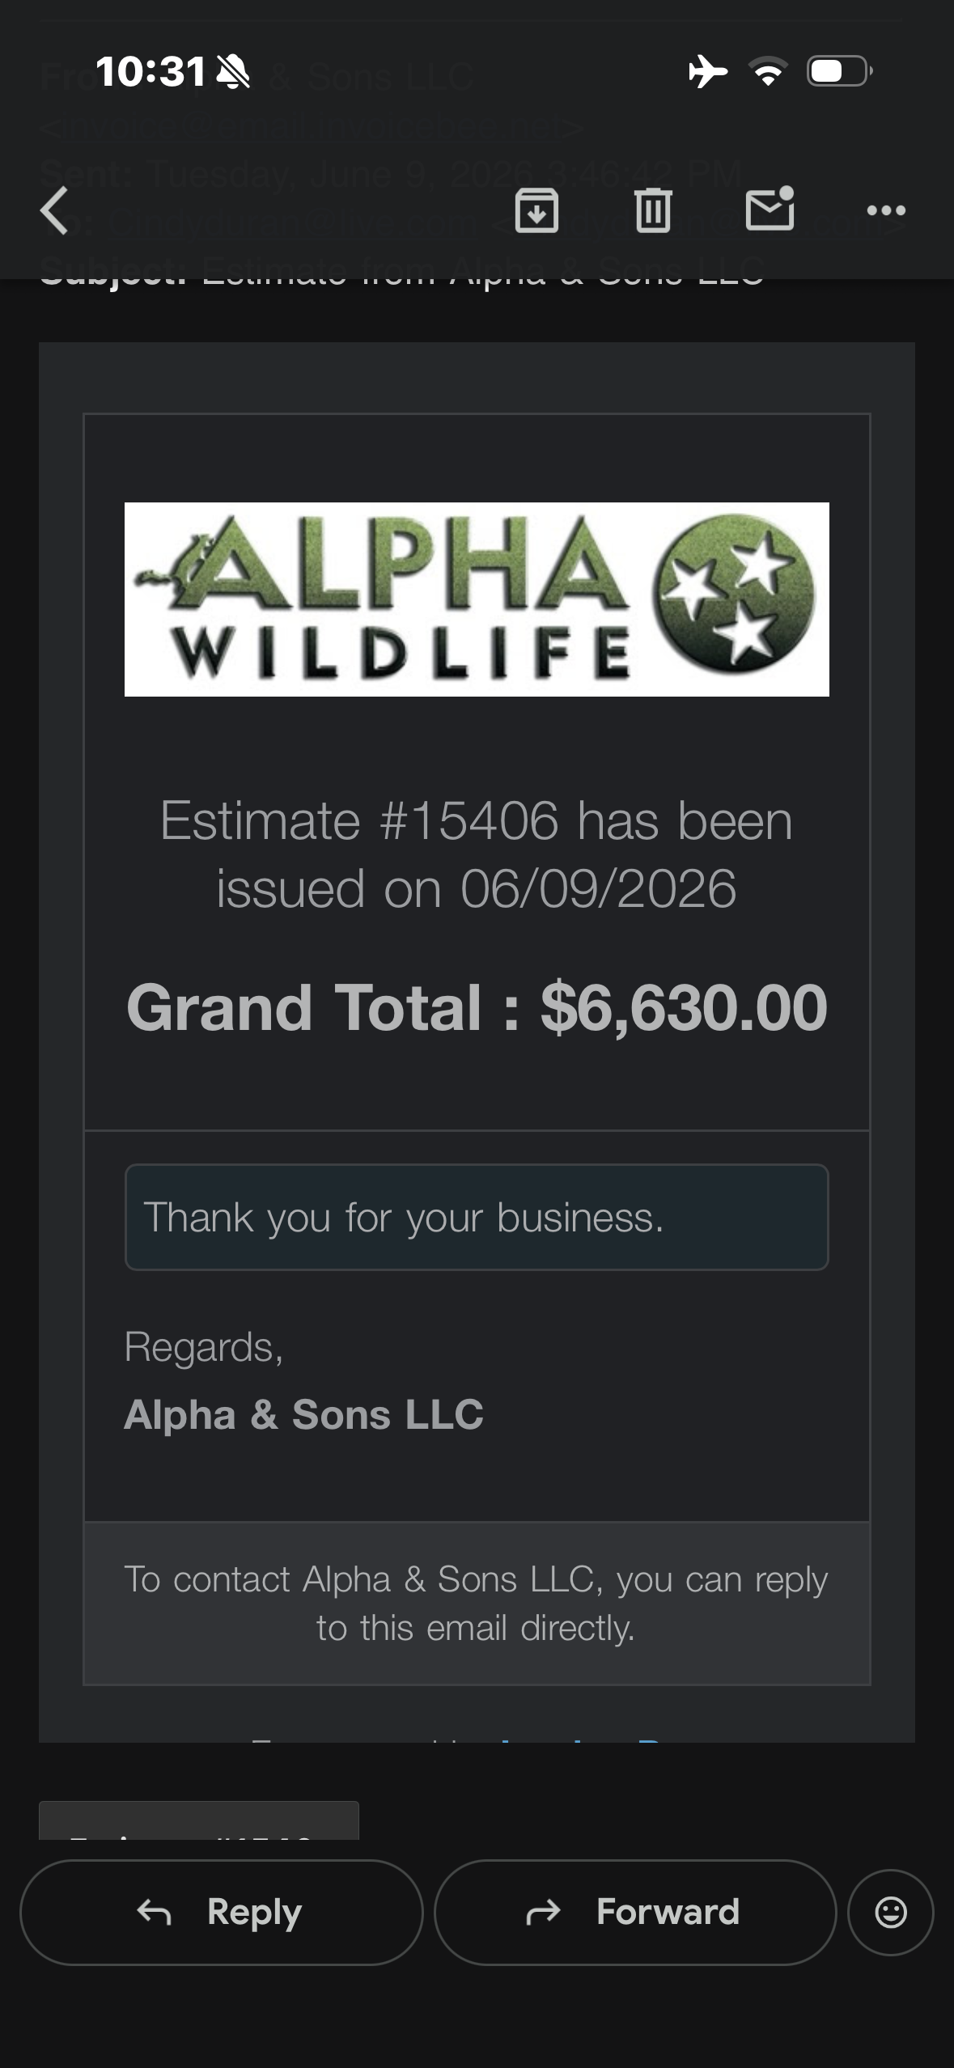Delete the email with the trash icon
The height and width of the screenshot is (2068, 954).
(x=653, y=210)
